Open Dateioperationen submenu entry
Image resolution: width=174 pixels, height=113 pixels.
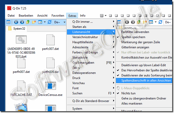click(x=91, y=73)
